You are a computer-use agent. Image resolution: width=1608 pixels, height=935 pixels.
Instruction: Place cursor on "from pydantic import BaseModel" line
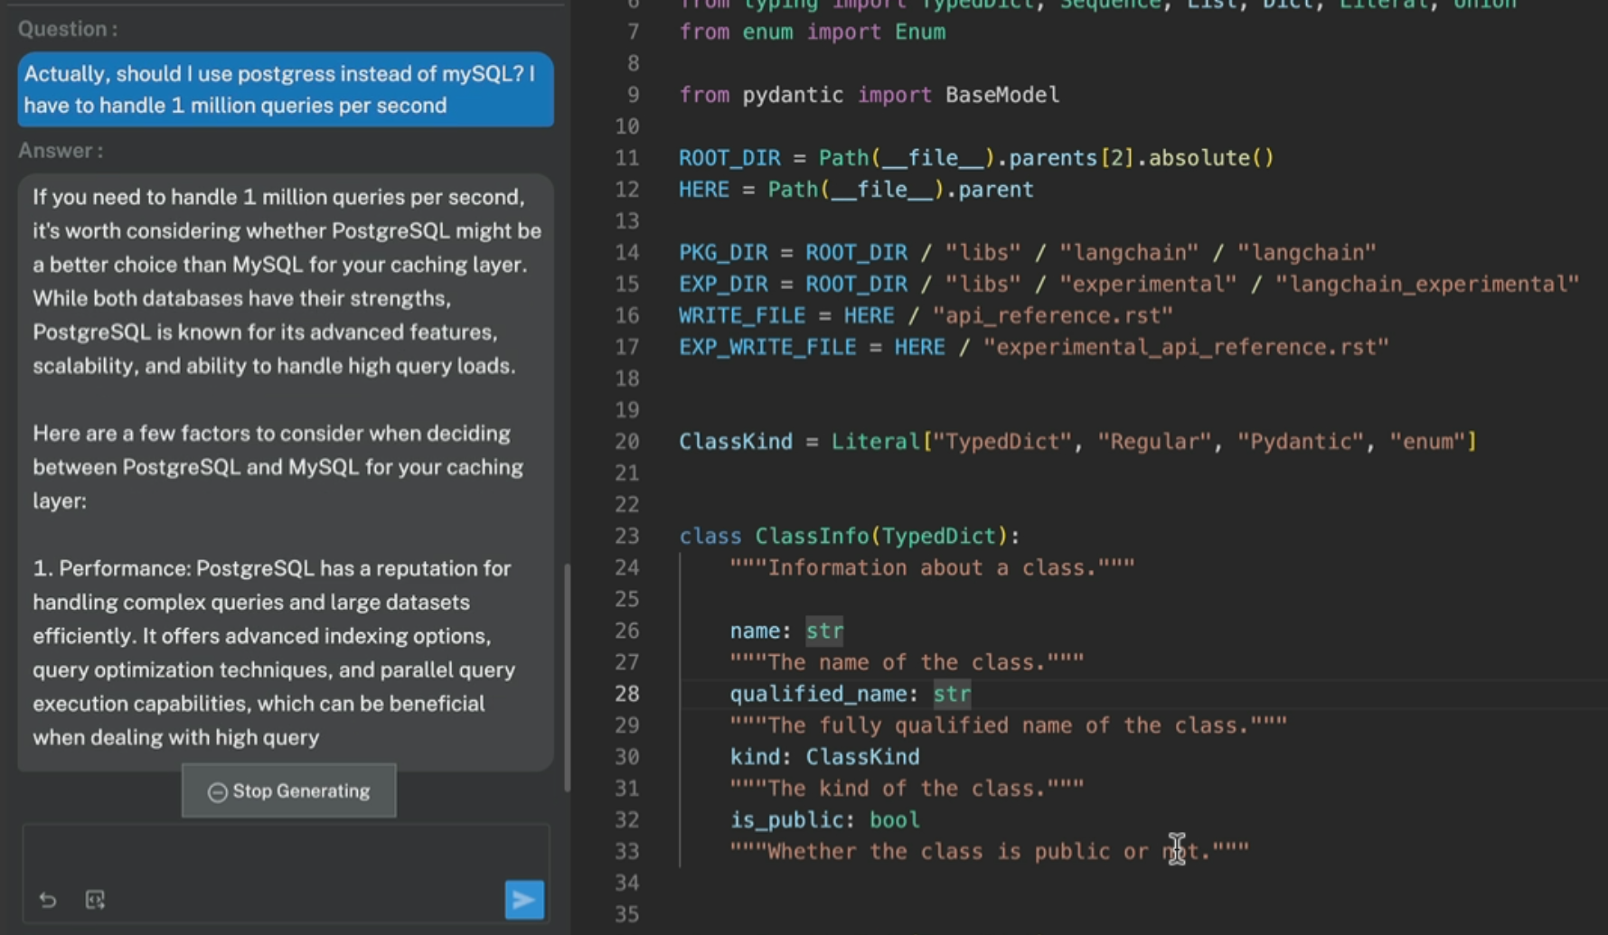[870, 95]
